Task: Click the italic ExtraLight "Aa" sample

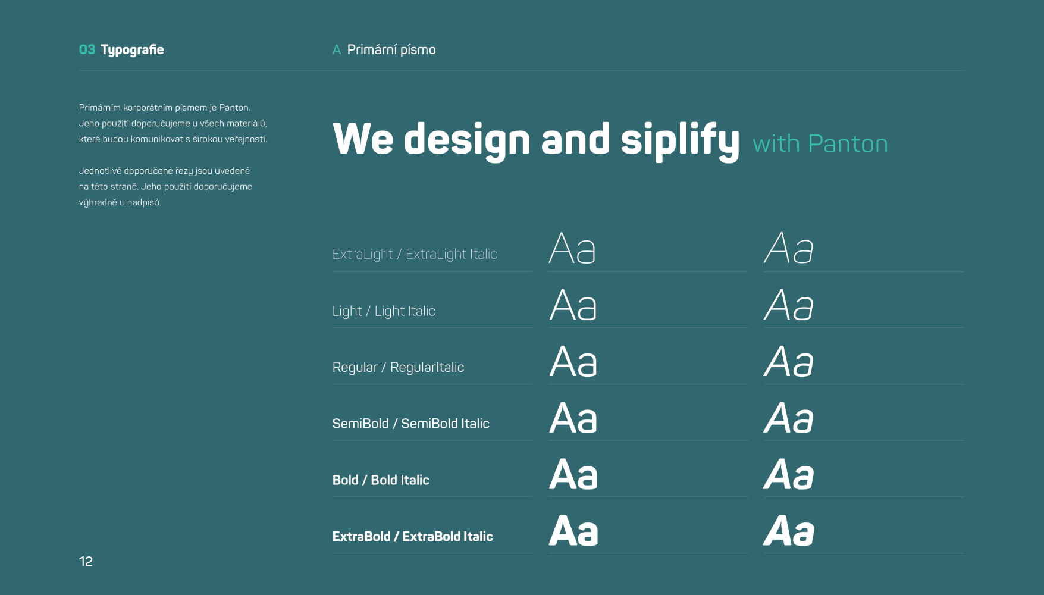Action: click(x=789, y=249)
